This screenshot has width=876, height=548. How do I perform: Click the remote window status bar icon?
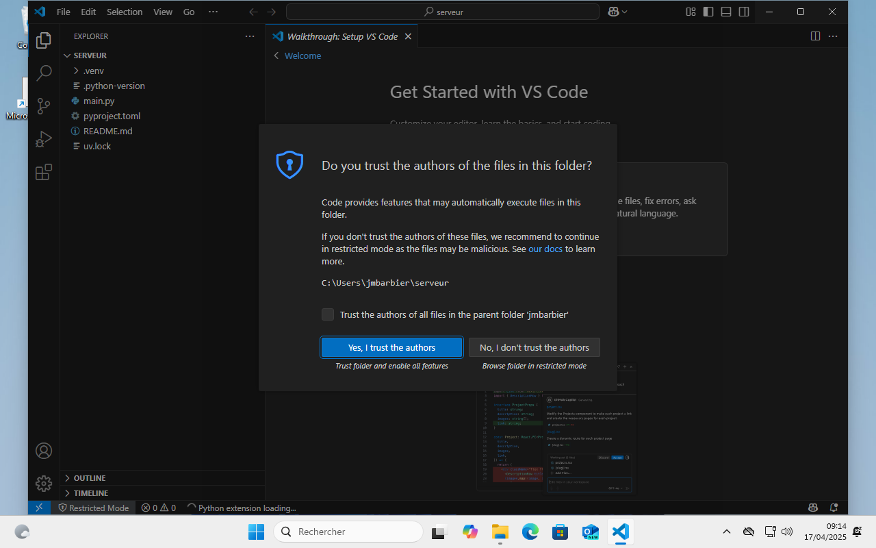39,508
